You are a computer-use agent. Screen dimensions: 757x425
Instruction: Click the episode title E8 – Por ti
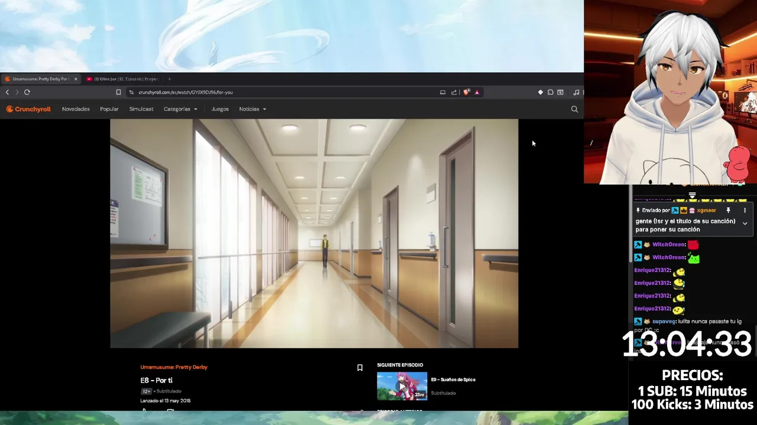(x=156, y=381)
